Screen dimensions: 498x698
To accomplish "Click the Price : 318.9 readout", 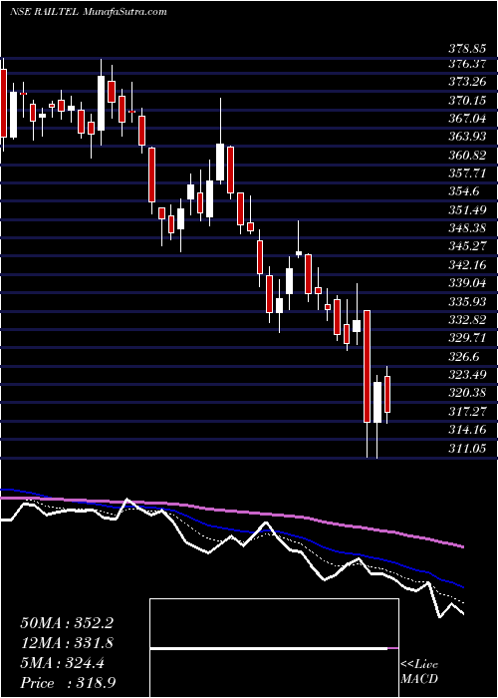I will pos(69,683).
